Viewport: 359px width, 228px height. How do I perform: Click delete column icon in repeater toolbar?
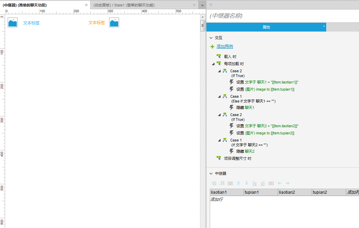271,183
